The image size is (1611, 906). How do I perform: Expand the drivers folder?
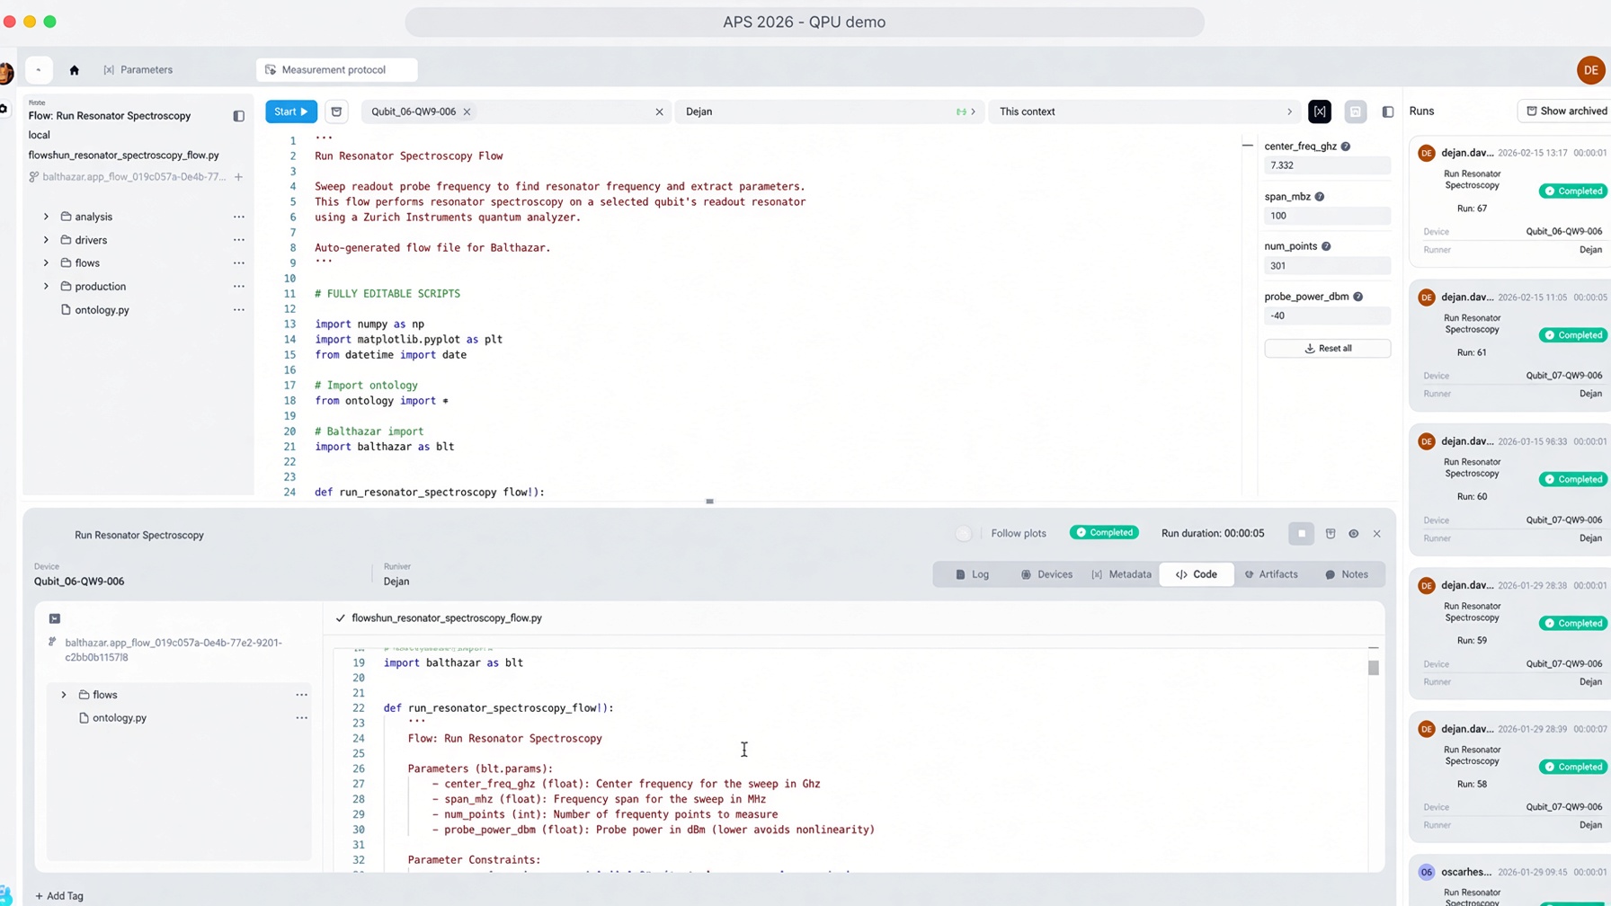46,240
